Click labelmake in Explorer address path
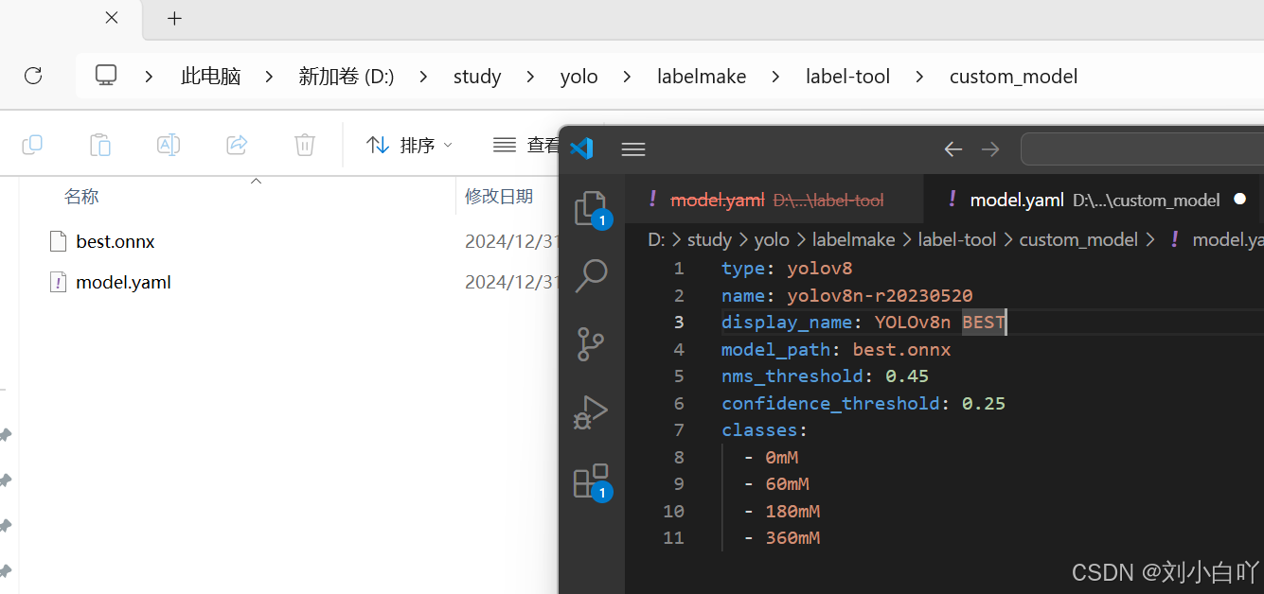Image resolution: width=1264 pixels, height=594 pixels. point(702,77)
